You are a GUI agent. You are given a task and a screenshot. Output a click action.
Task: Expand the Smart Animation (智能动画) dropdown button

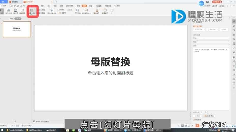[x=212, y=30]
